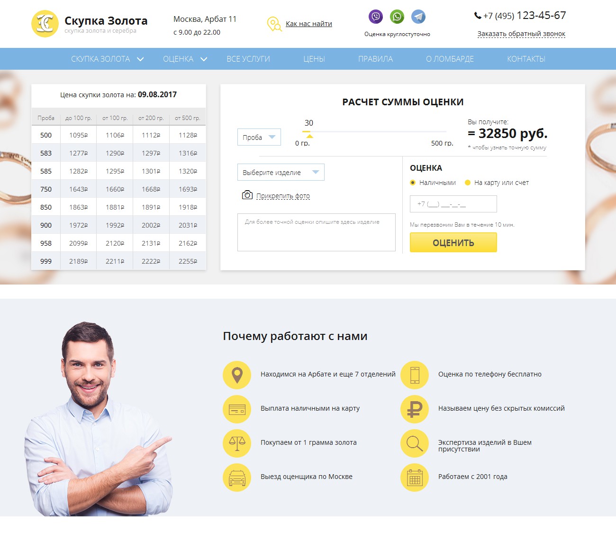The image size is (616, 533).
Task: Click the от 500 гр. column header
Action: point(188,118)
